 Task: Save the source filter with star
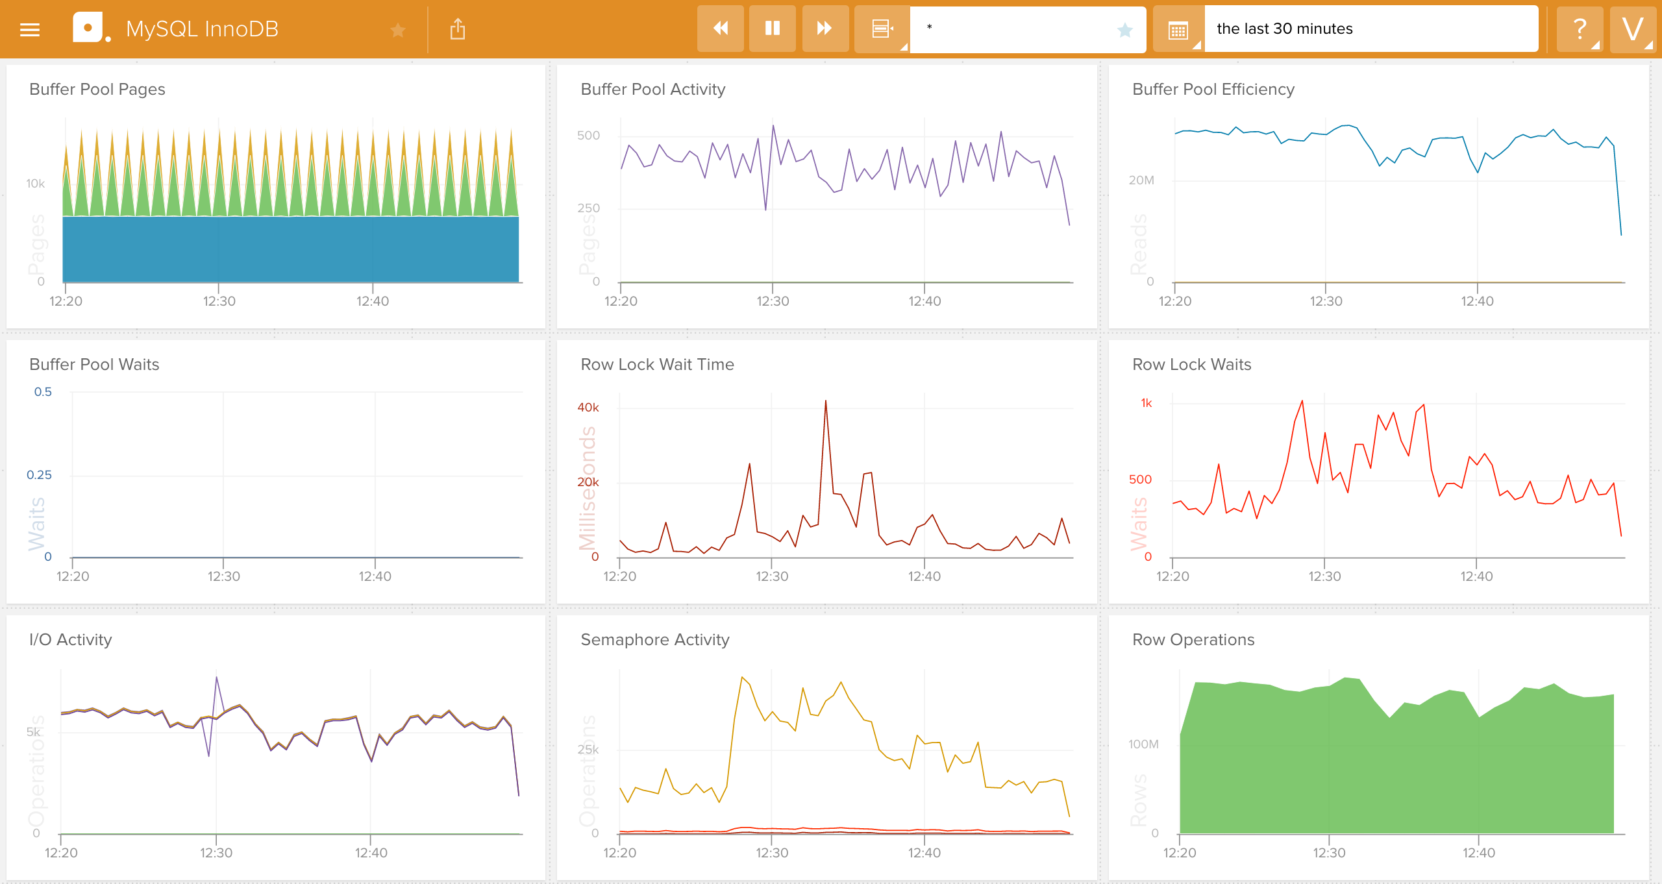1125,29
